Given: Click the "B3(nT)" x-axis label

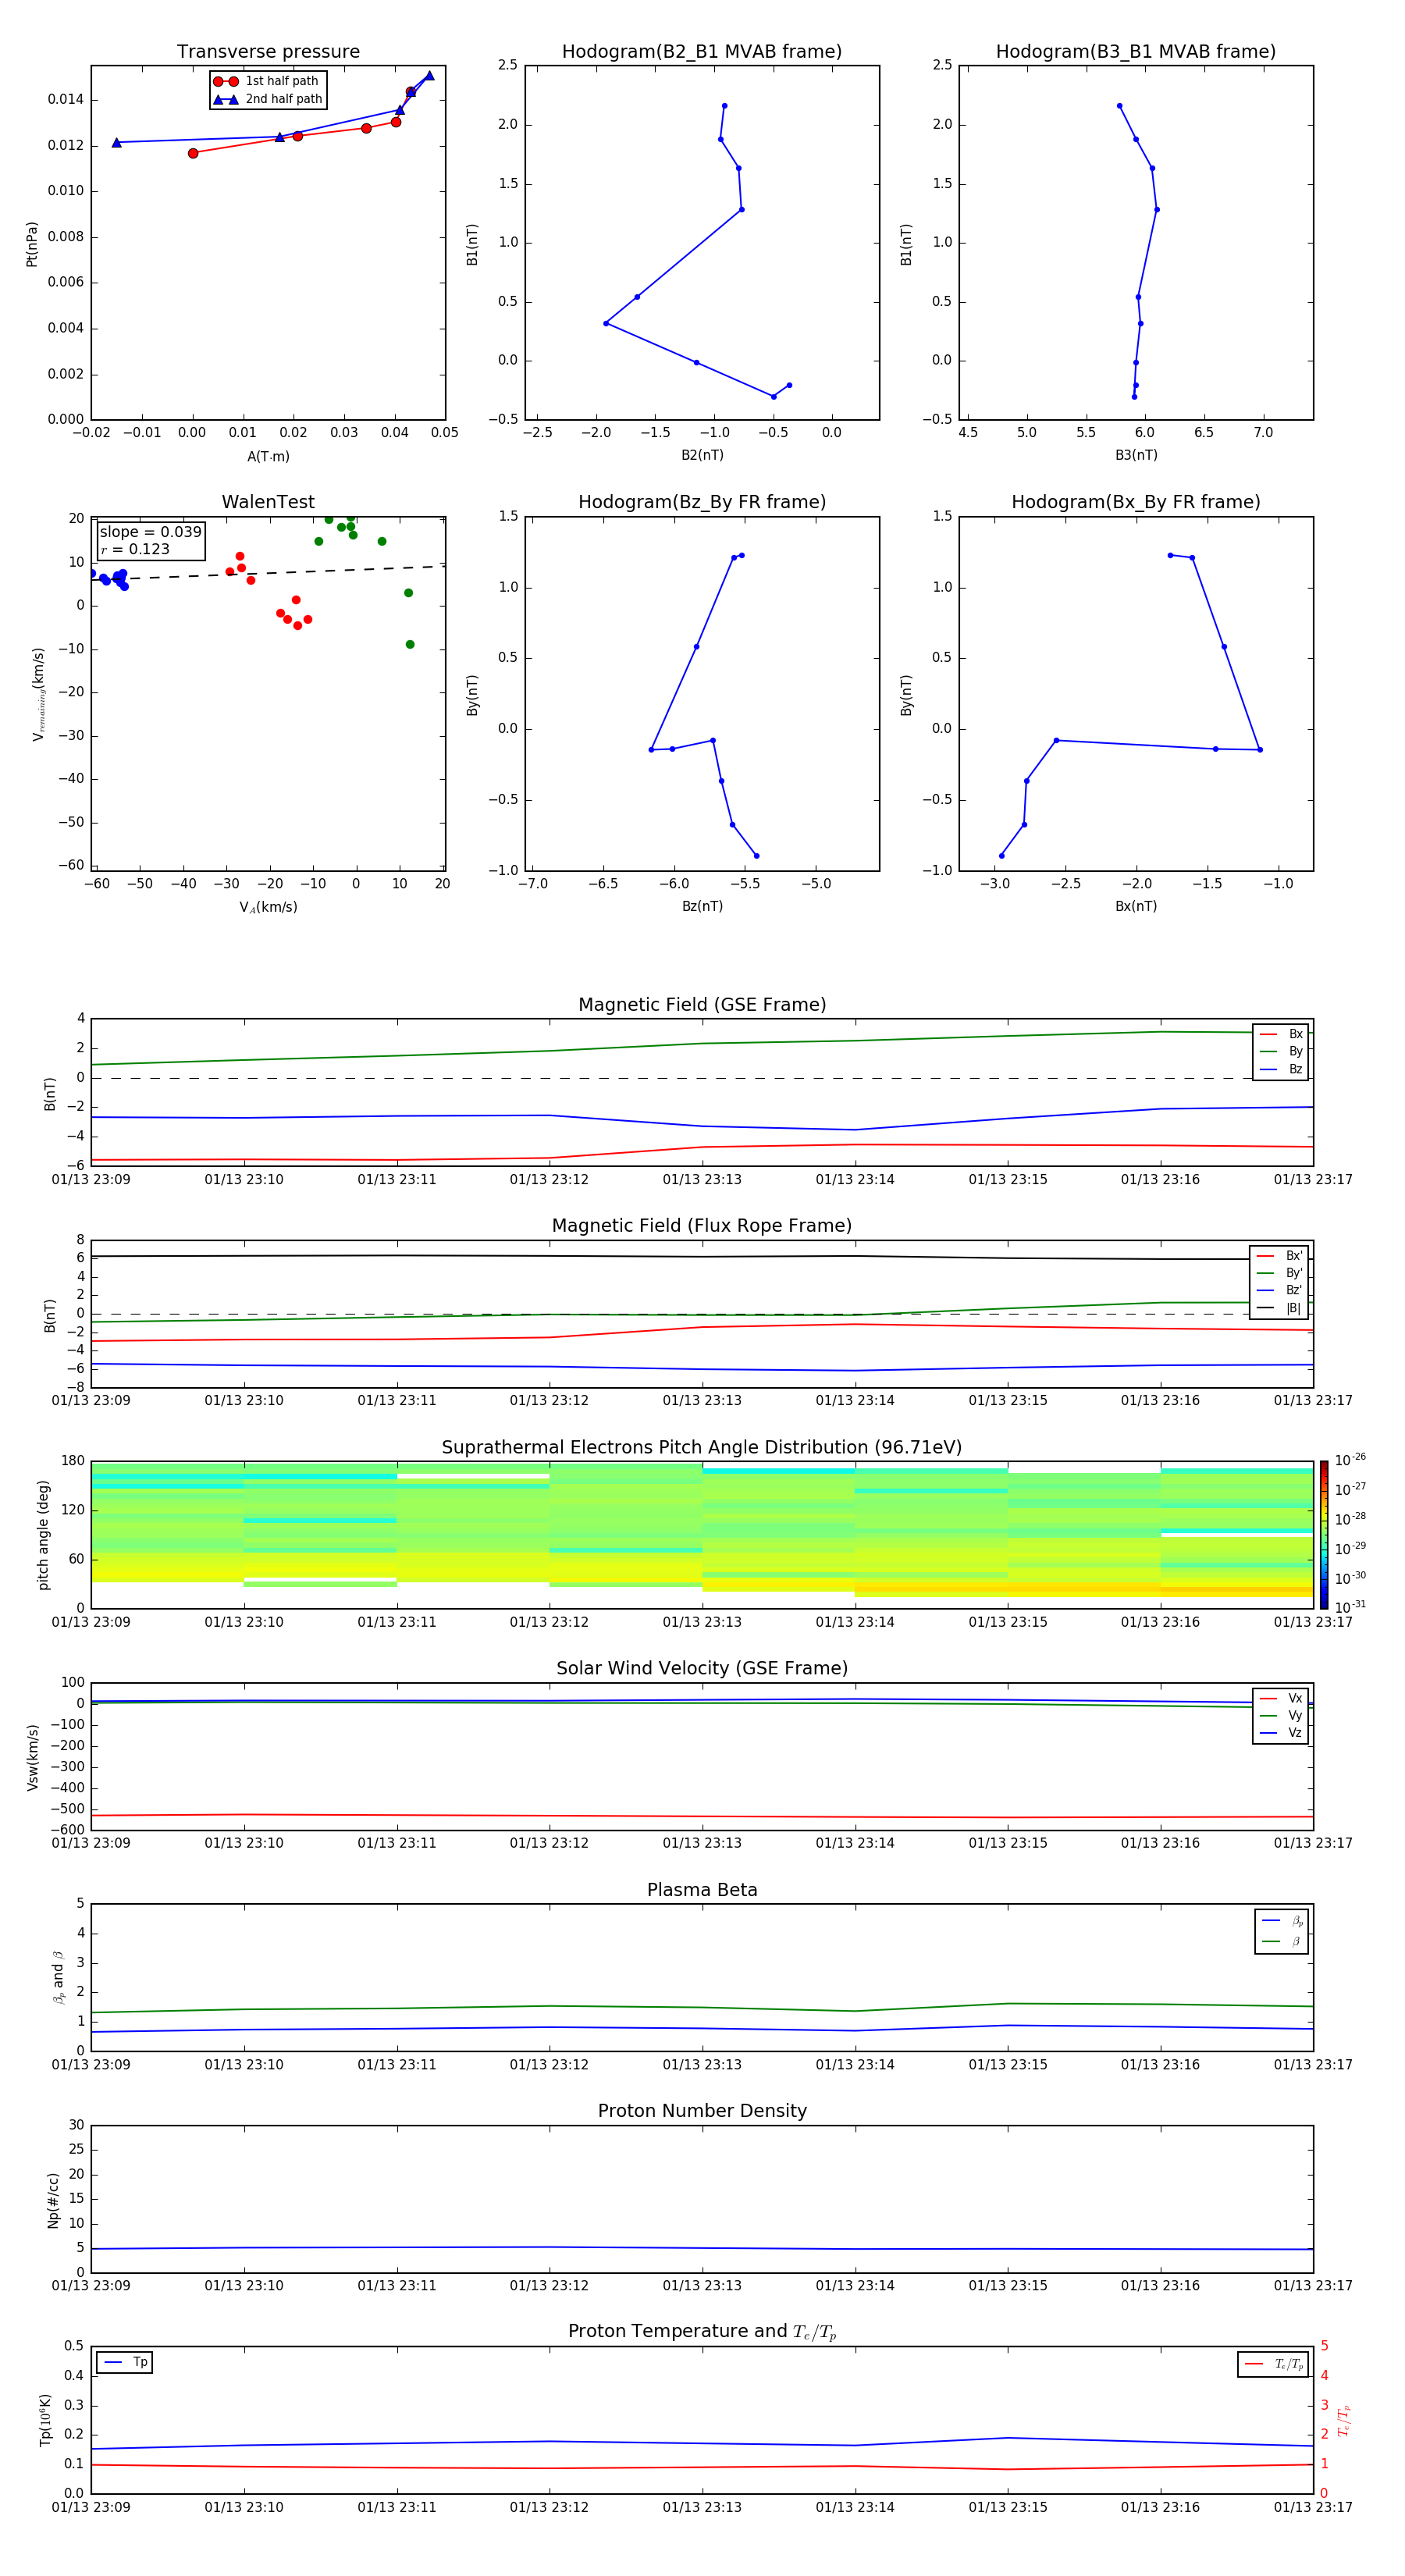Looking at the screenshot, I should pos(1136,455).
